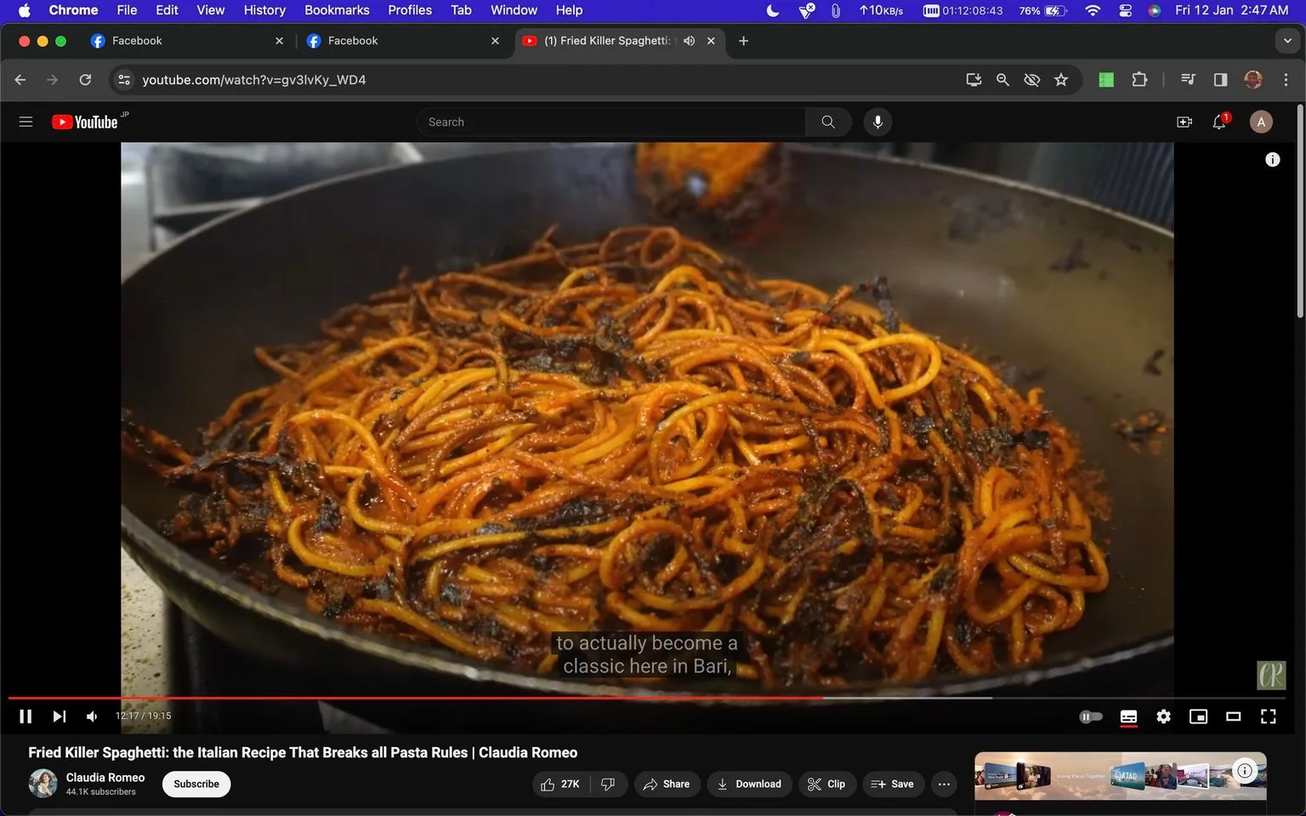Subscribe to Claudia Romeo

196,784
